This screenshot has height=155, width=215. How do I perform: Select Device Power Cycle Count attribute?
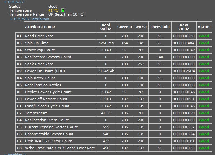[x=48, y=92]
